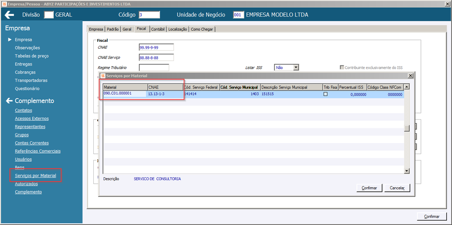Viewport: 452px width, 225px height.
Task: Click the Código Class NFCom column header
Action: tap(385, 87)
